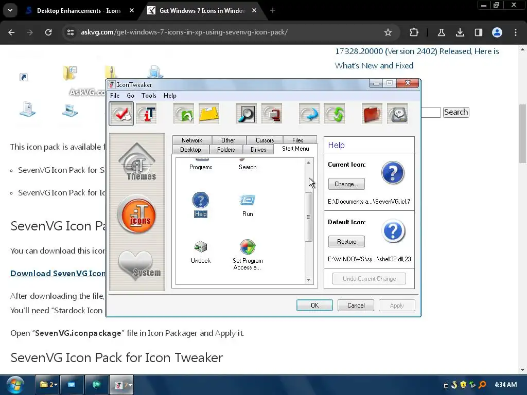
Task: Click the Cancel button
Action: [356, 306]
